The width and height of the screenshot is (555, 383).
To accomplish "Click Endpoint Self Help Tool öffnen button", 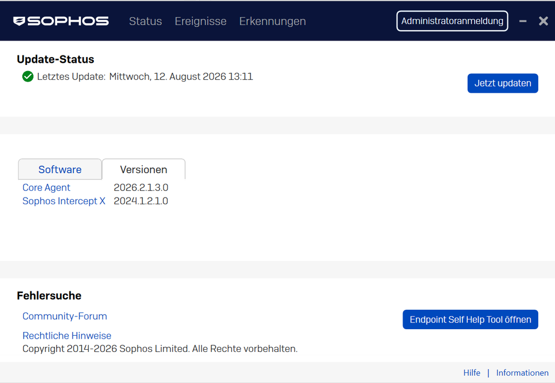I will point(471,319).
